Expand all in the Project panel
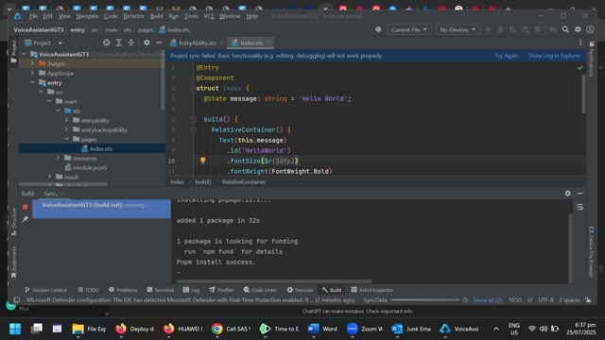The height and width of the screenshot is (340, 605). click(119, 42)
